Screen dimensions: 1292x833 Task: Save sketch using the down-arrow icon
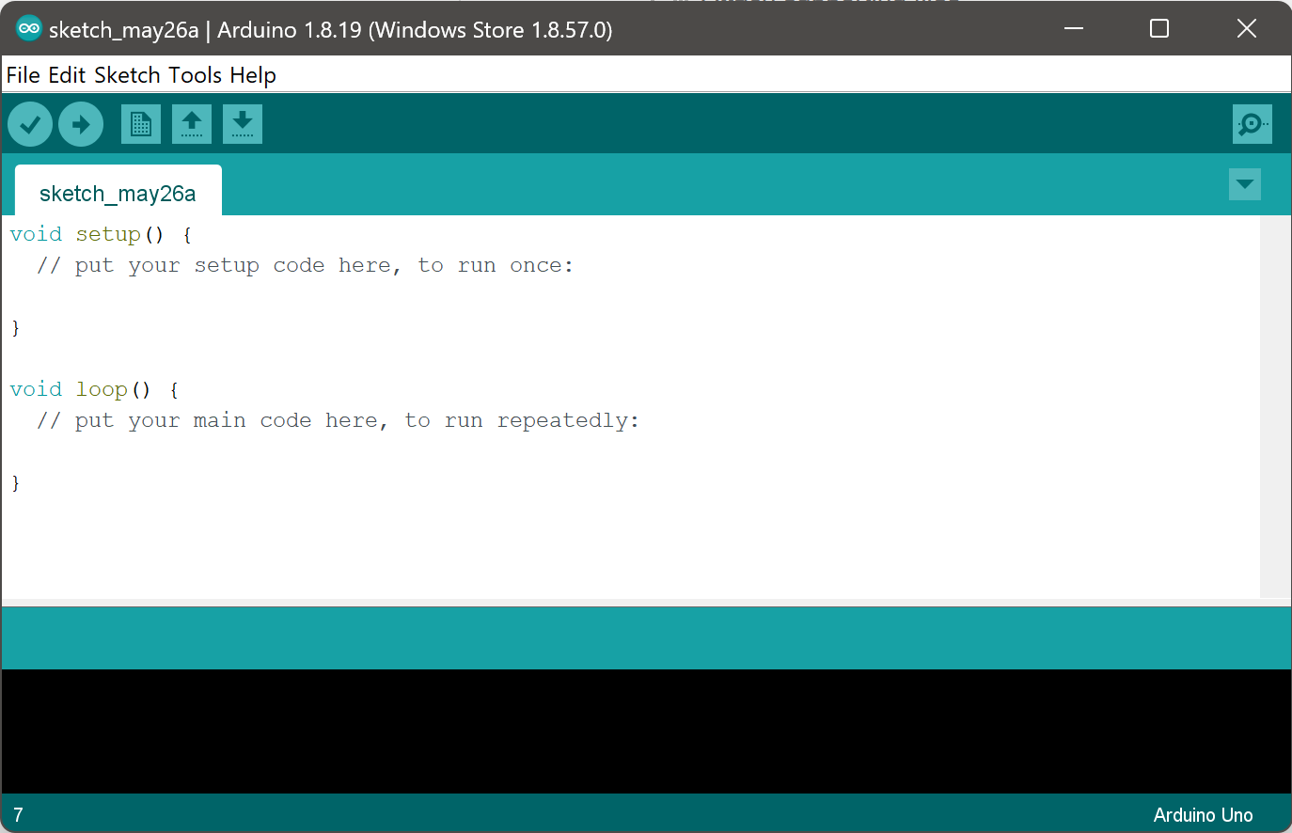243,124
